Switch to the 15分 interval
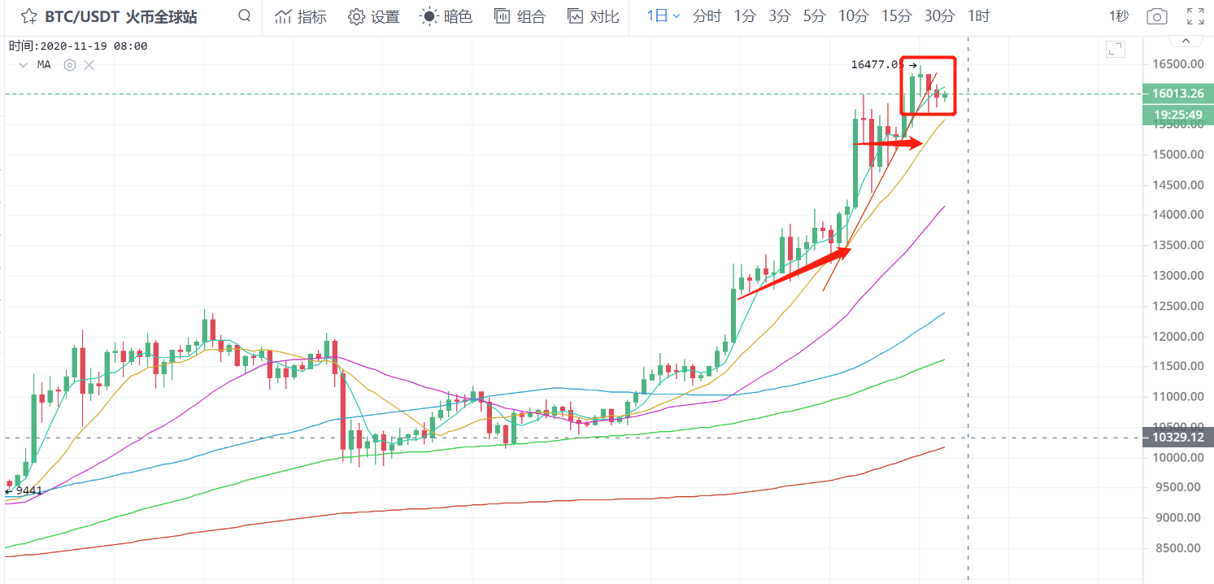This screenshot has width=1214, height=584. [x=896, y=16]
